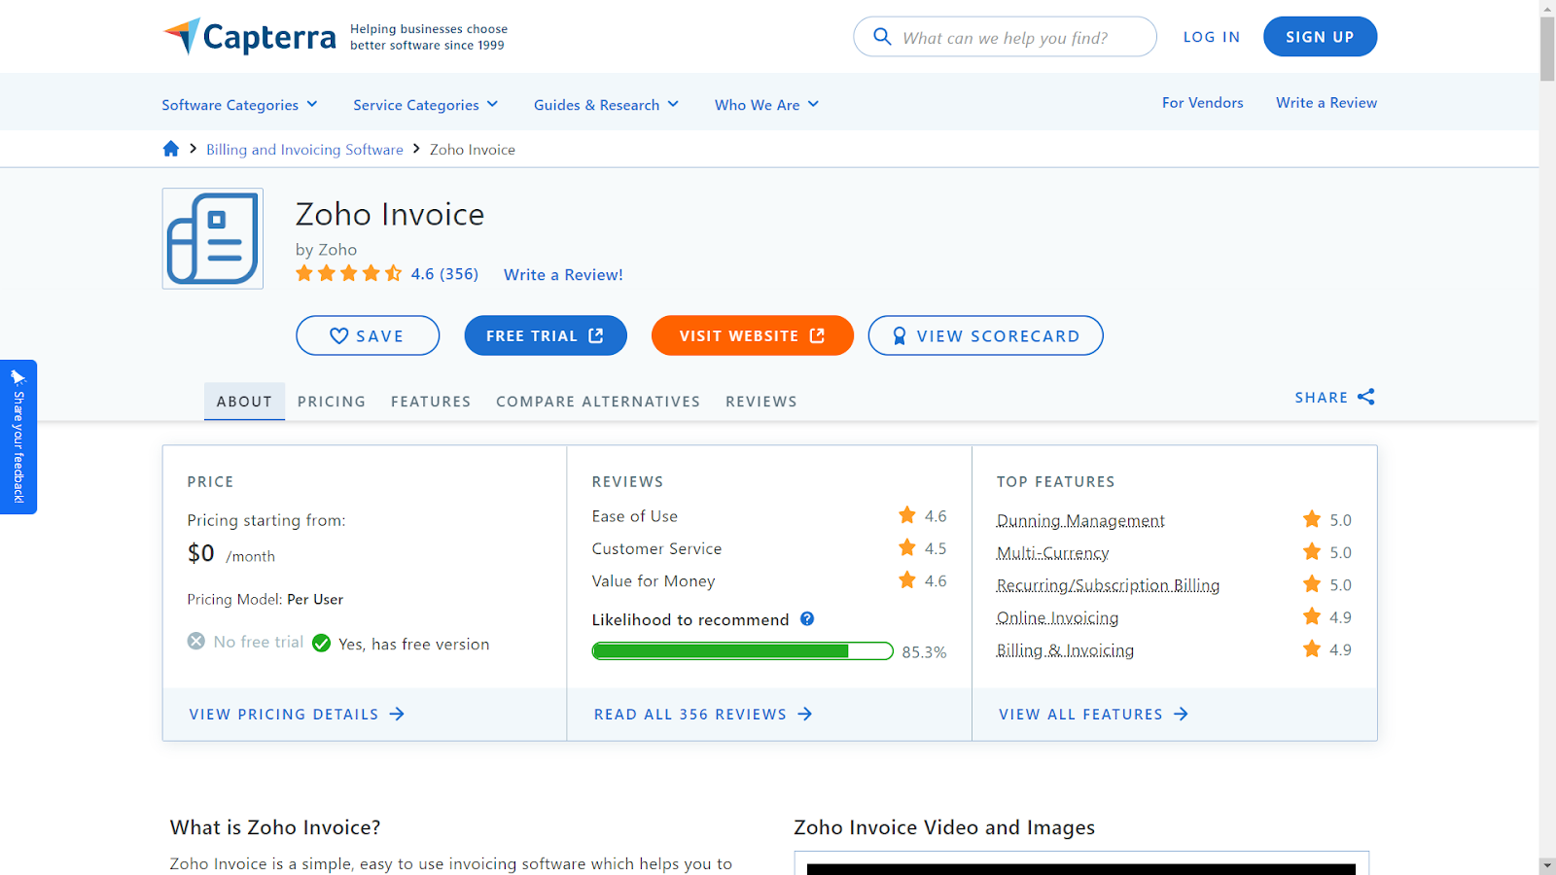Click the 85.3% recommendation value
Viewport: 1556px width, 875px height.
pos(924,652)
